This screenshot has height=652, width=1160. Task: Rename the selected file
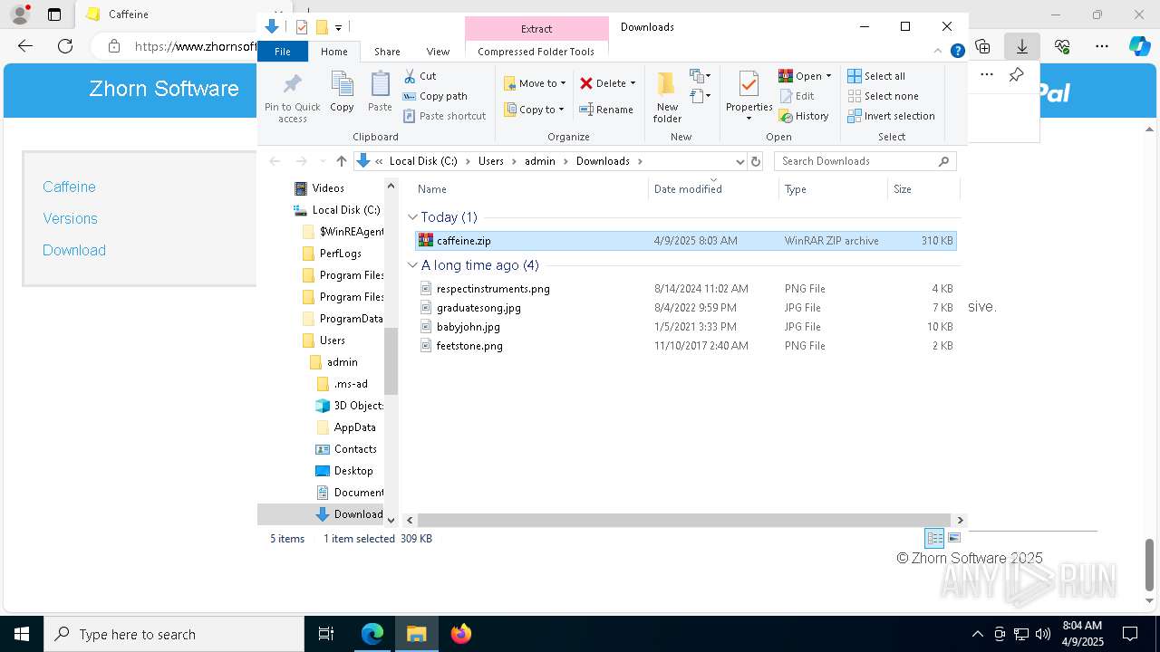[x=606, y=110]
